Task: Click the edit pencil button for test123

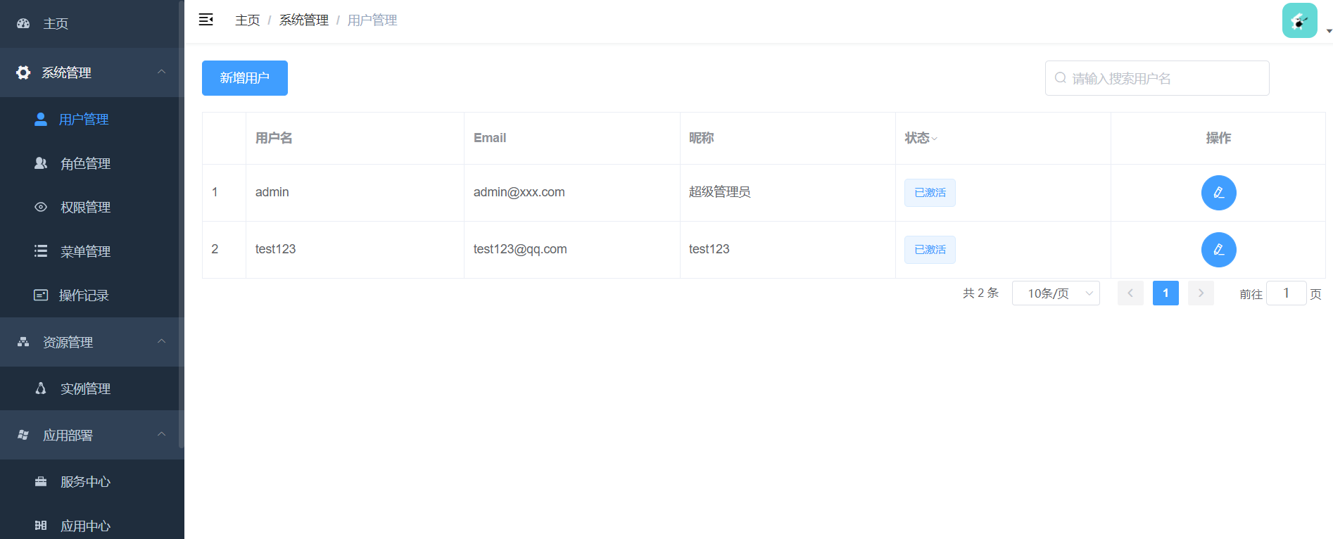Action: [x=1218, y=250]
